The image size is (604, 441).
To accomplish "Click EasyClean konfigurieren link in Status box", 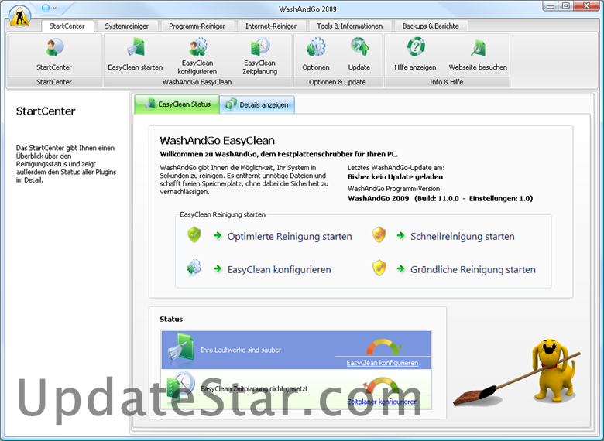I will tap(382, 363).
